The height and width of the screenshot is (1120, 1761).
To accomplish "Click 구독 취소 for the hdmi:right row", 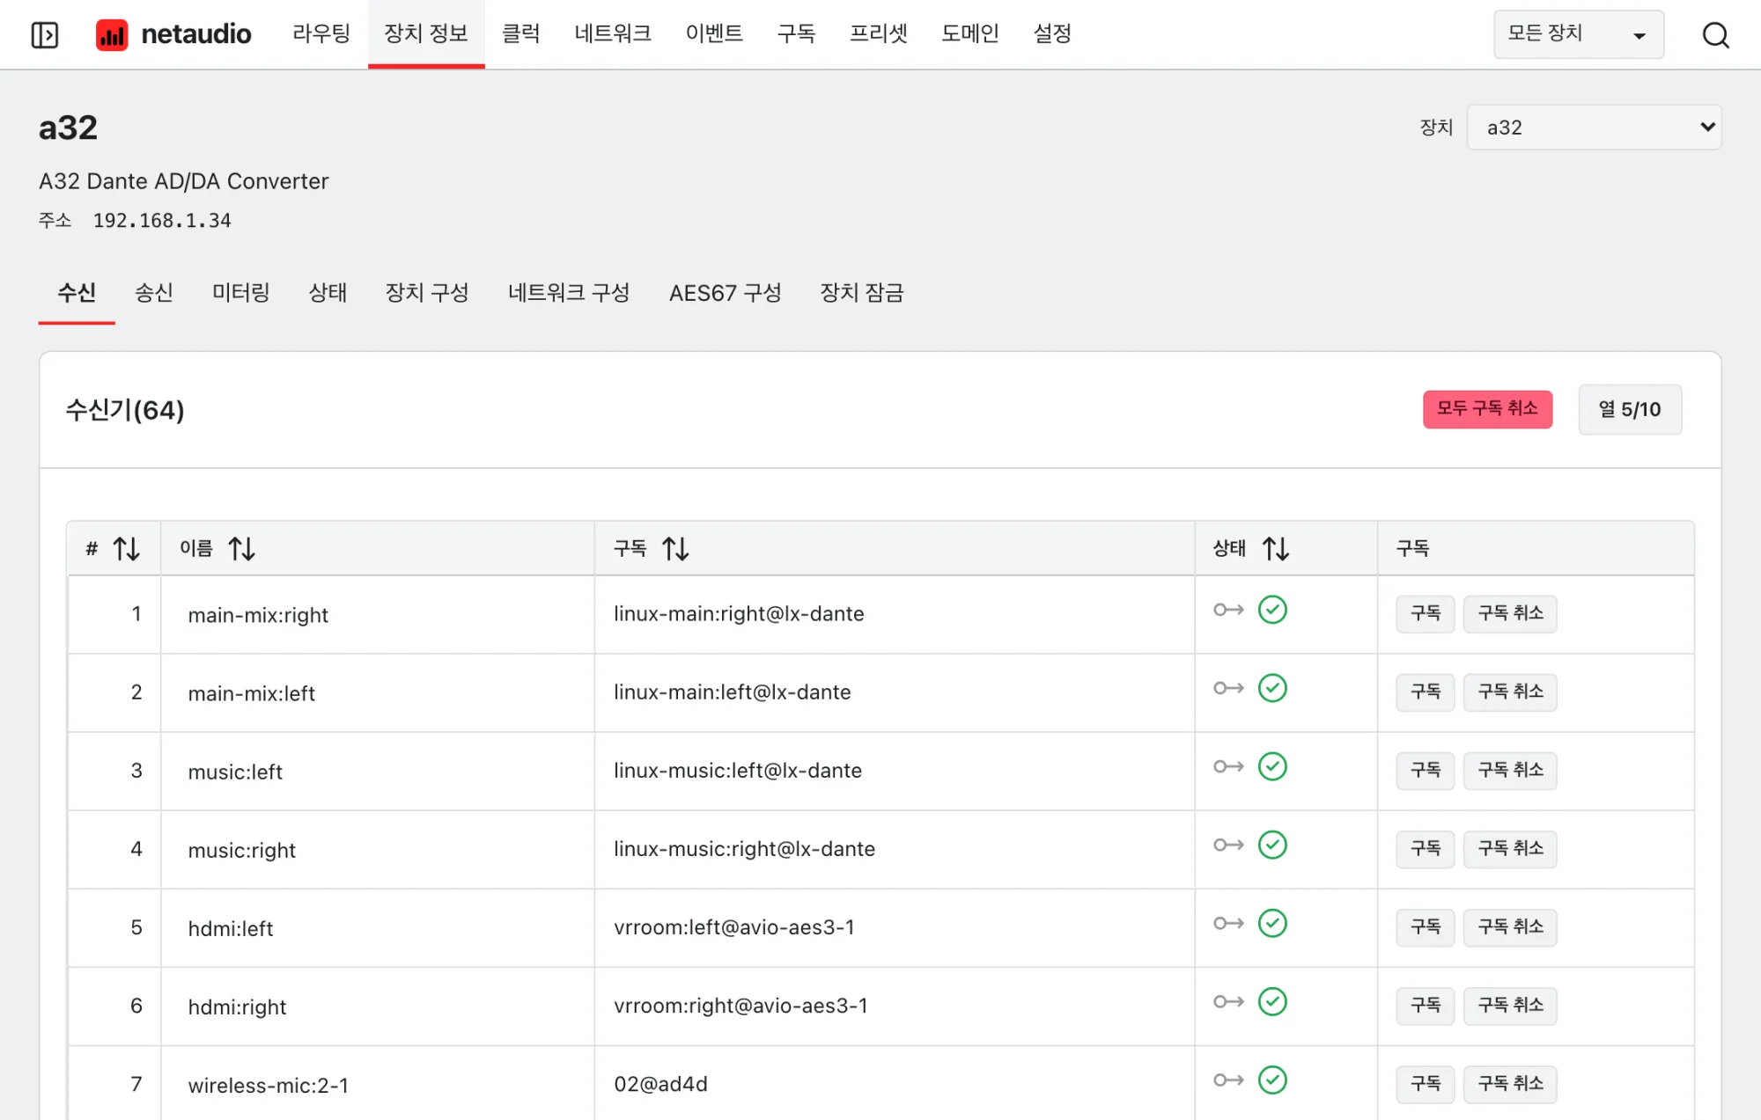I will 1510,1005.
